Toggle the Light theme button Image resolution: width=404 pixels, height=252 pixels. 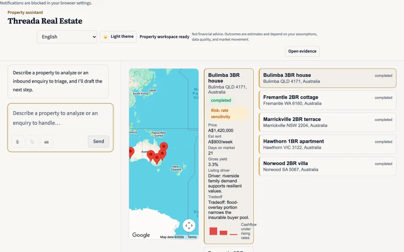click(x=118, y=37)
